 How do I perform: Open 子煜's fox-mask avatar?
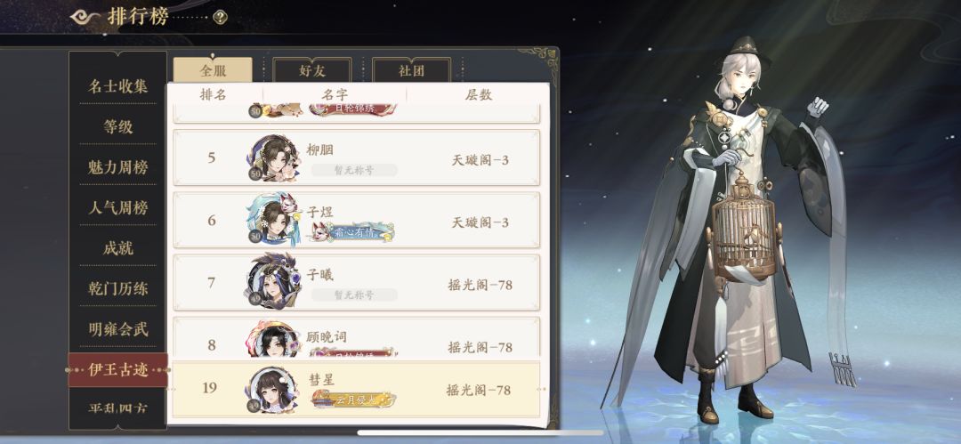click(273, 220)
